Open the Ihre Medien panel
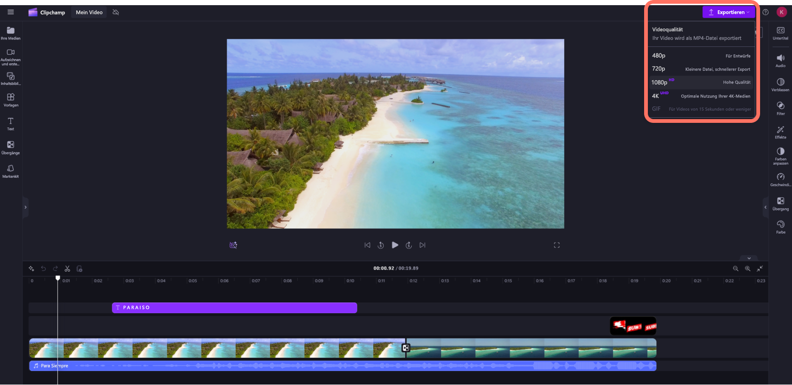The image size is (792, 385). coord(10,33)
